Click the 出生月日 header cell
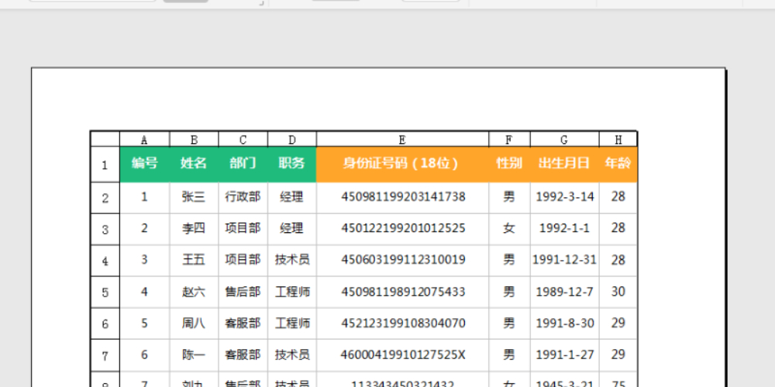Viewport: 775px width, 387px height. point(564,164)
